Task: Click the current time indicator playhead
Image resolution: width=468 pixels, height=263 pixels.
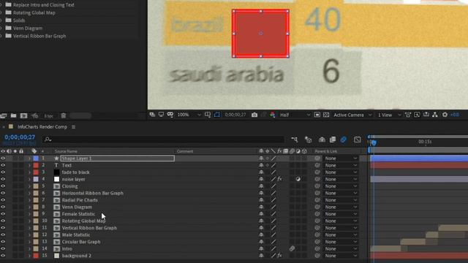Action: point(374,142)
